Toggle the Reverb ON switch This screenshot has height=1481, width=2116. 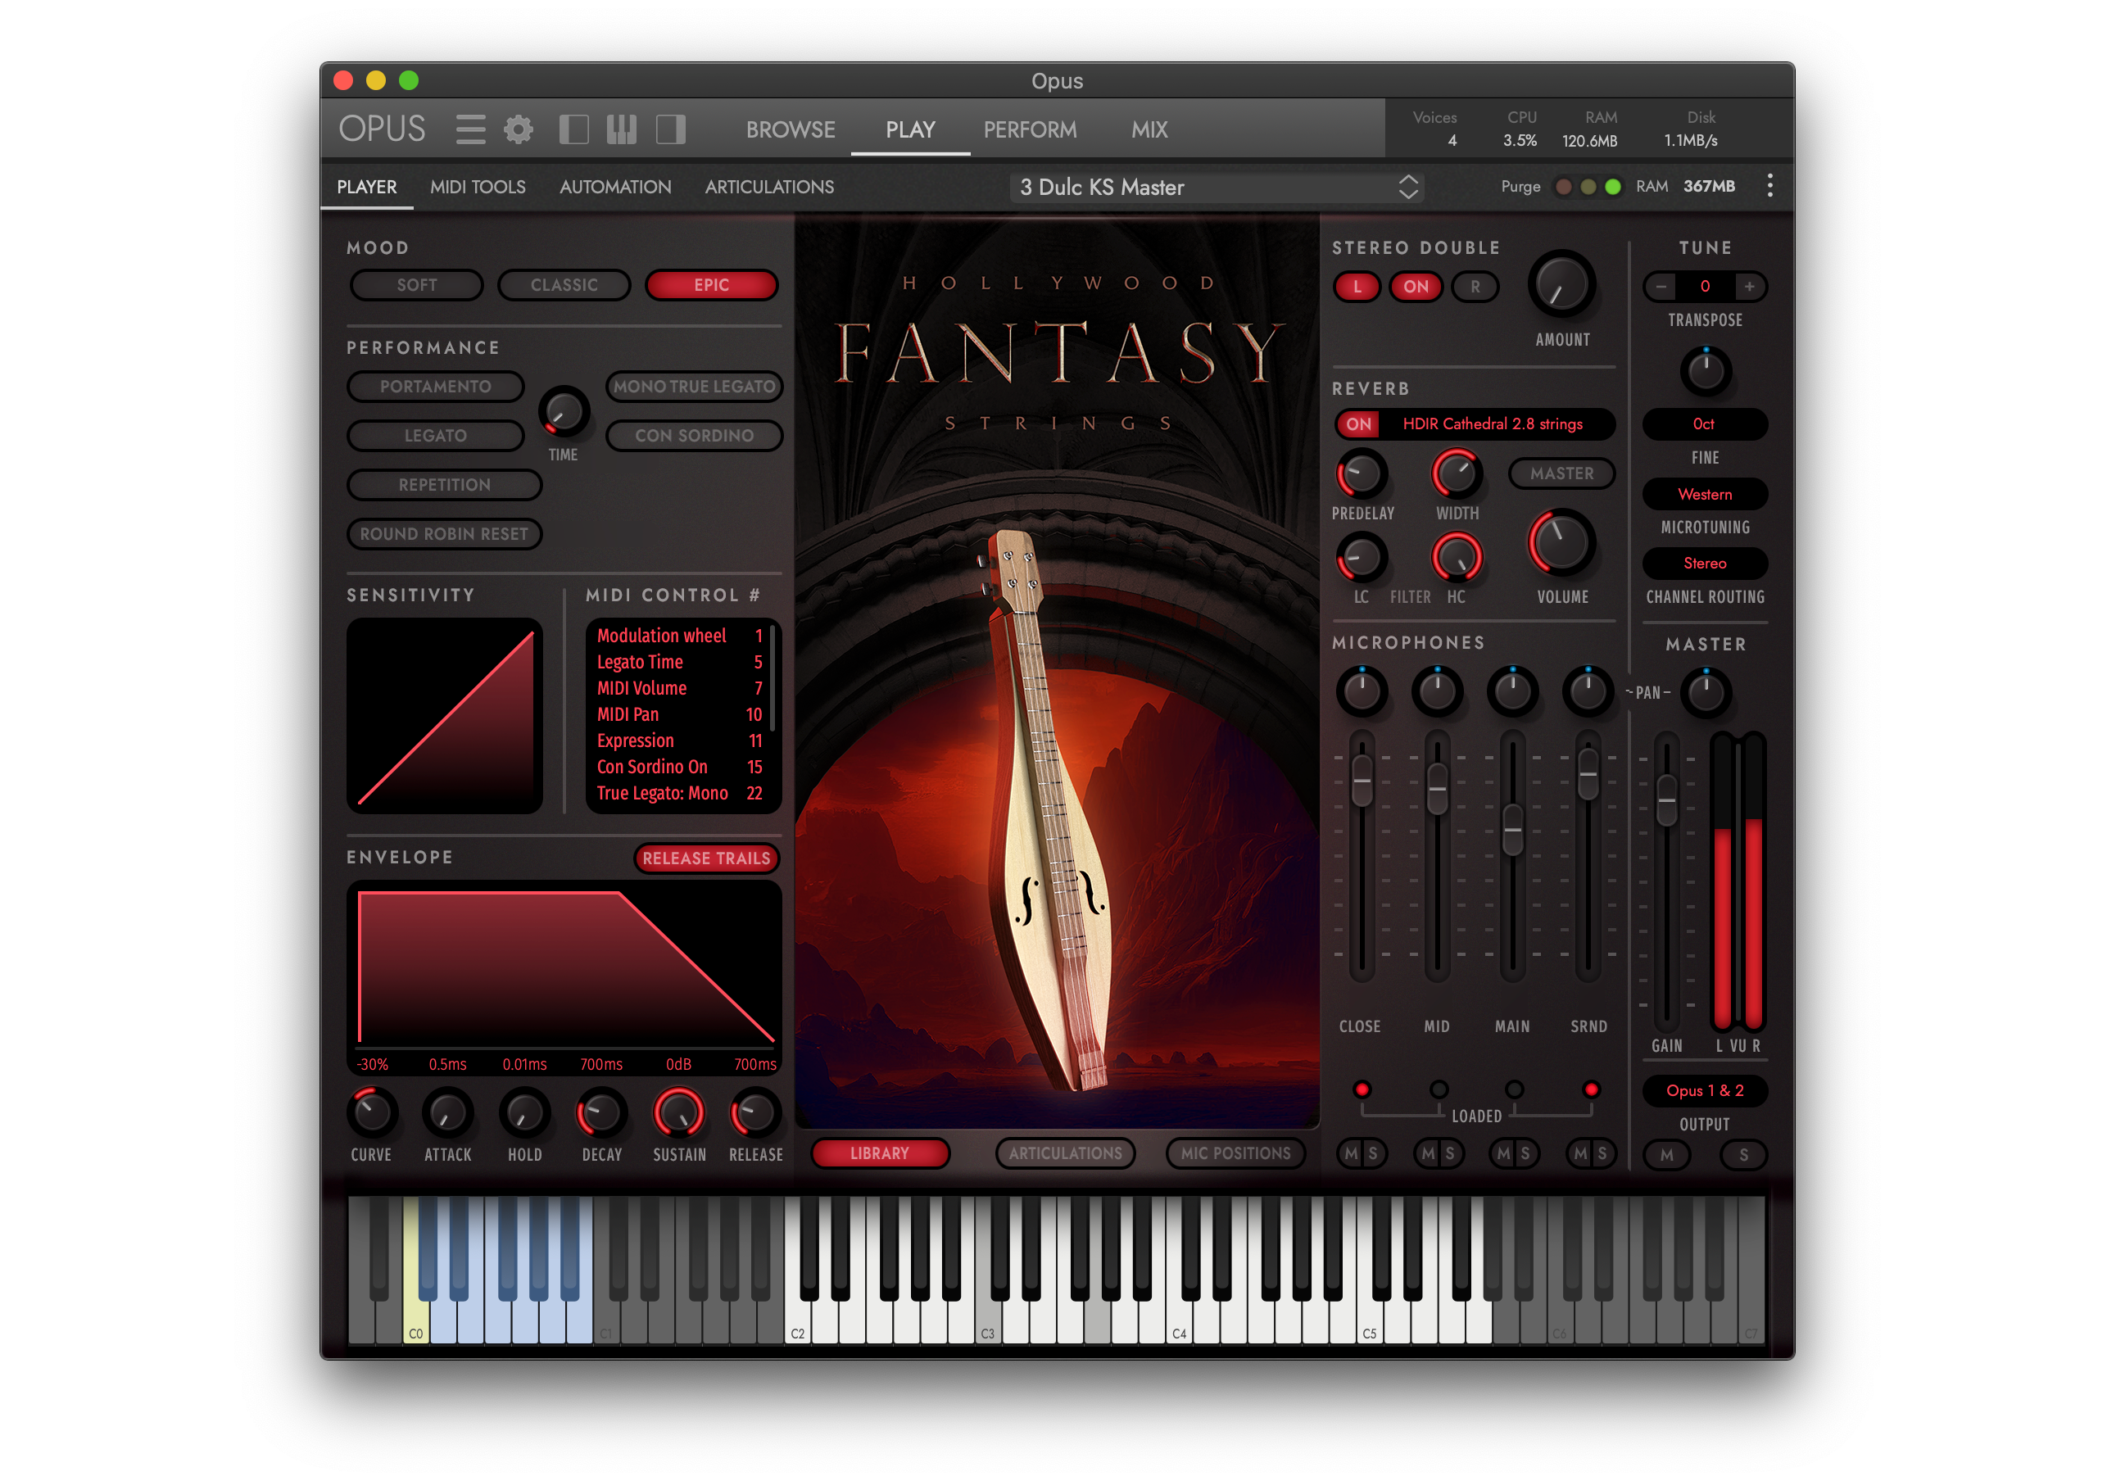pos(1358,425)
